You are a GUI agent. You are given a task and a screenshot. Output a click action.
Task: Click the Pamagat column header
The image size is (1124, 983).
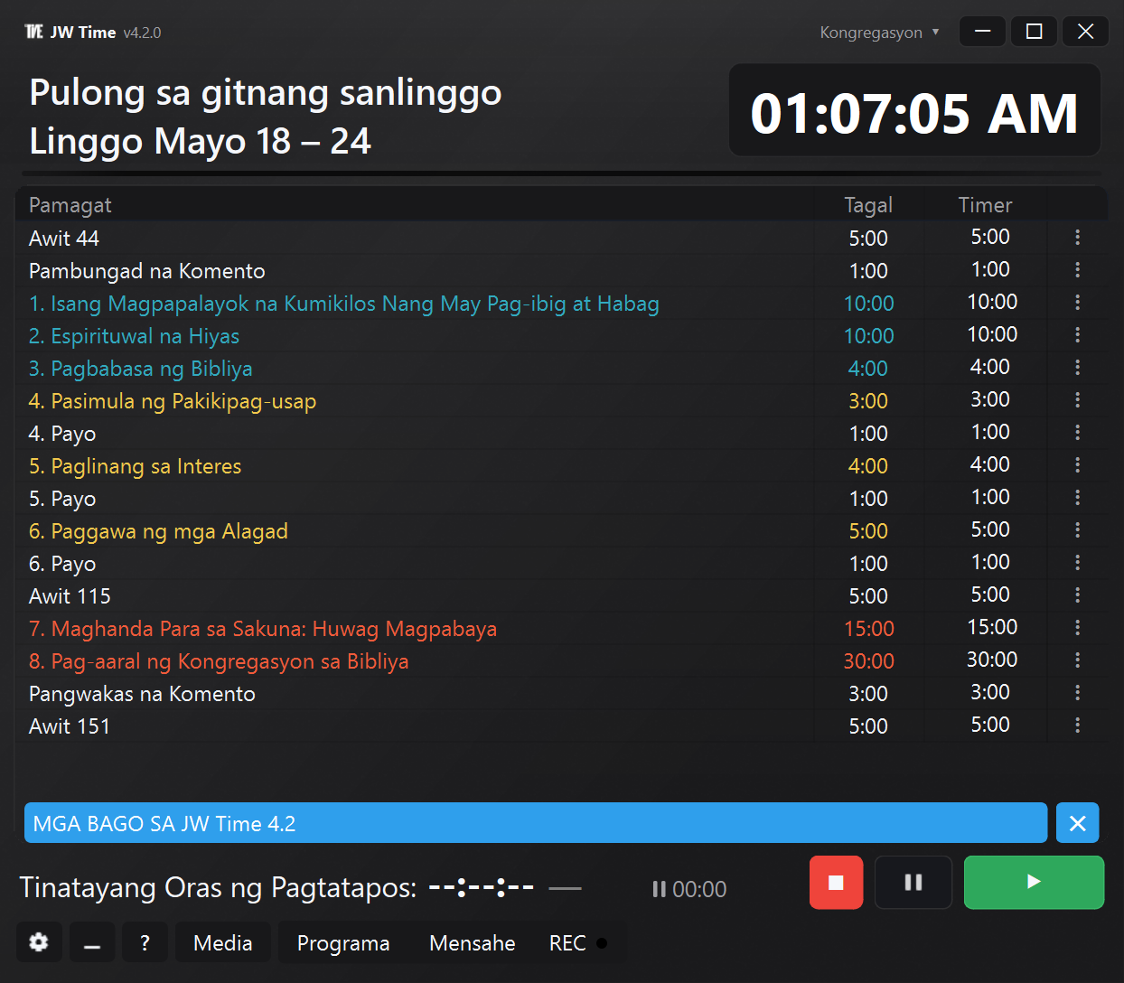(x=70, y=205)
